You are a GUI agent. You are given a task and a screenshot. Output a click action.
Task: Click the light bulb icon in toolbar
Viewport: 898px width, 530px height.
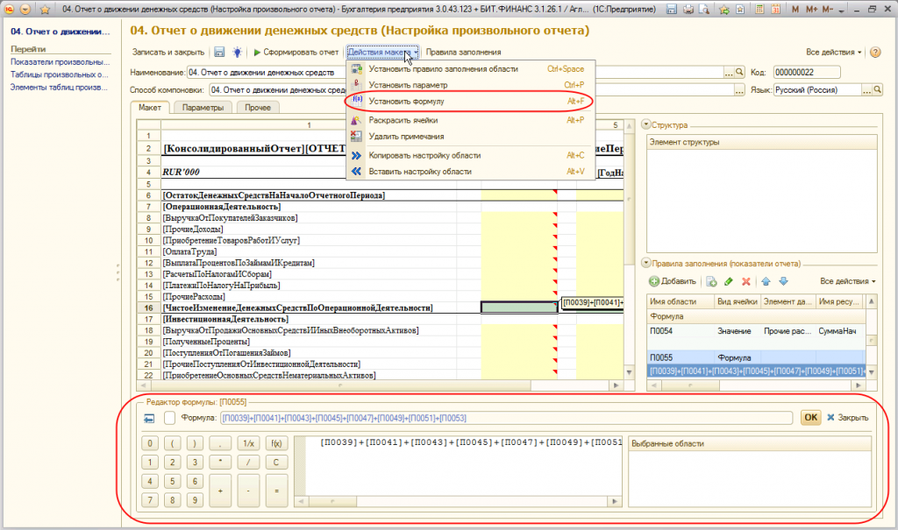click(x=237, y=53)
